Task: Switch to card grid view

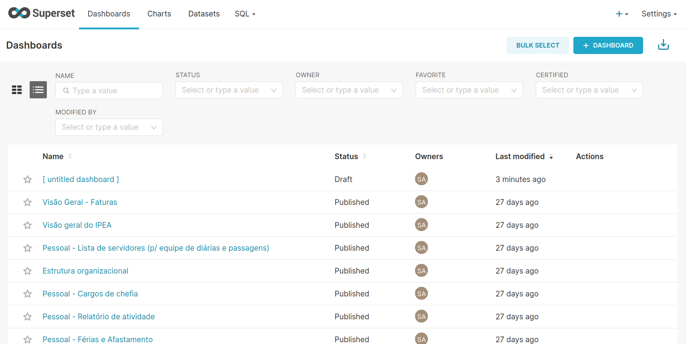Action: 17,90
